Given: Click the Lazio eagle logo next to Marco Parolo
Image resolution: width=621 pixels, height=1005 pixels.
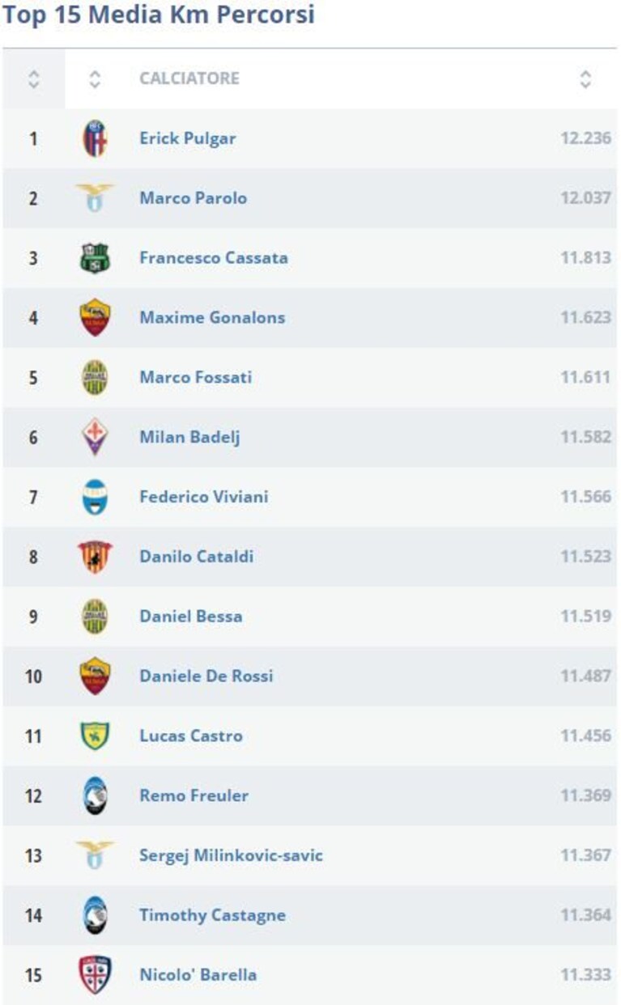Looking at the screenshot, I should (95, 198).
